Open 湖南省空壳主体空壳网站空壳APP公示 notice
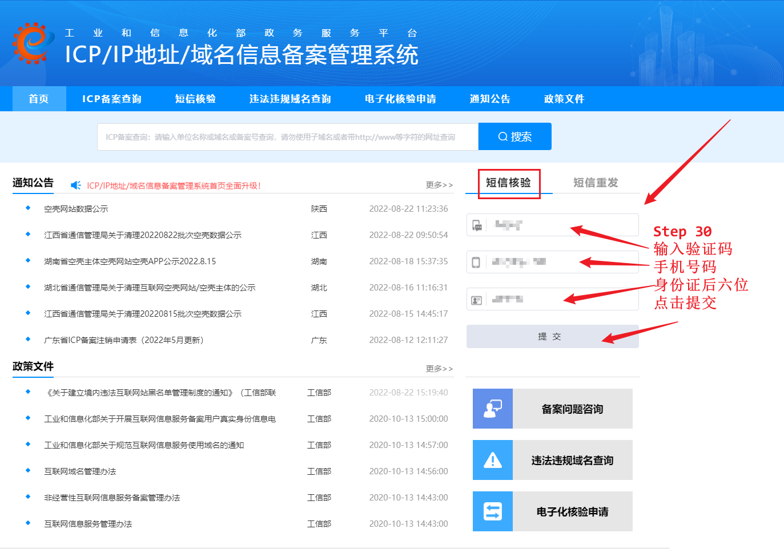784x553 pixels. [x=130, y=261]
